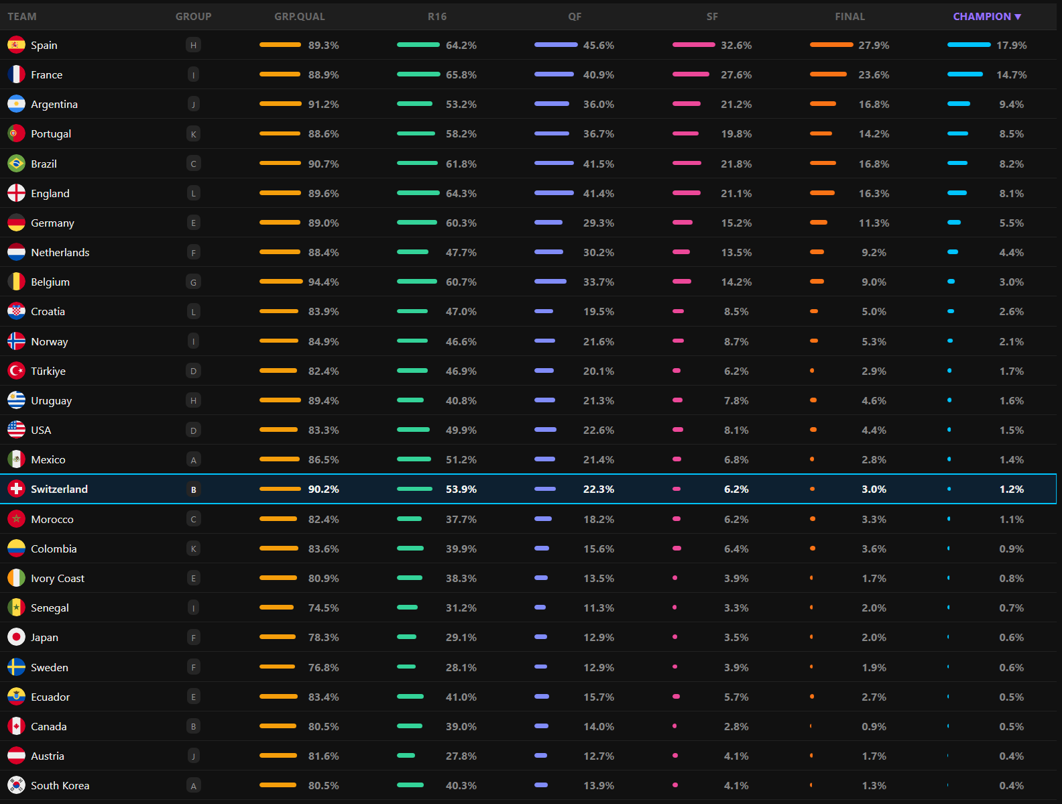Viewport: 1062px width, 804px height.
Task: Click England's 64.3% R16 value
Action: point(461,193)
